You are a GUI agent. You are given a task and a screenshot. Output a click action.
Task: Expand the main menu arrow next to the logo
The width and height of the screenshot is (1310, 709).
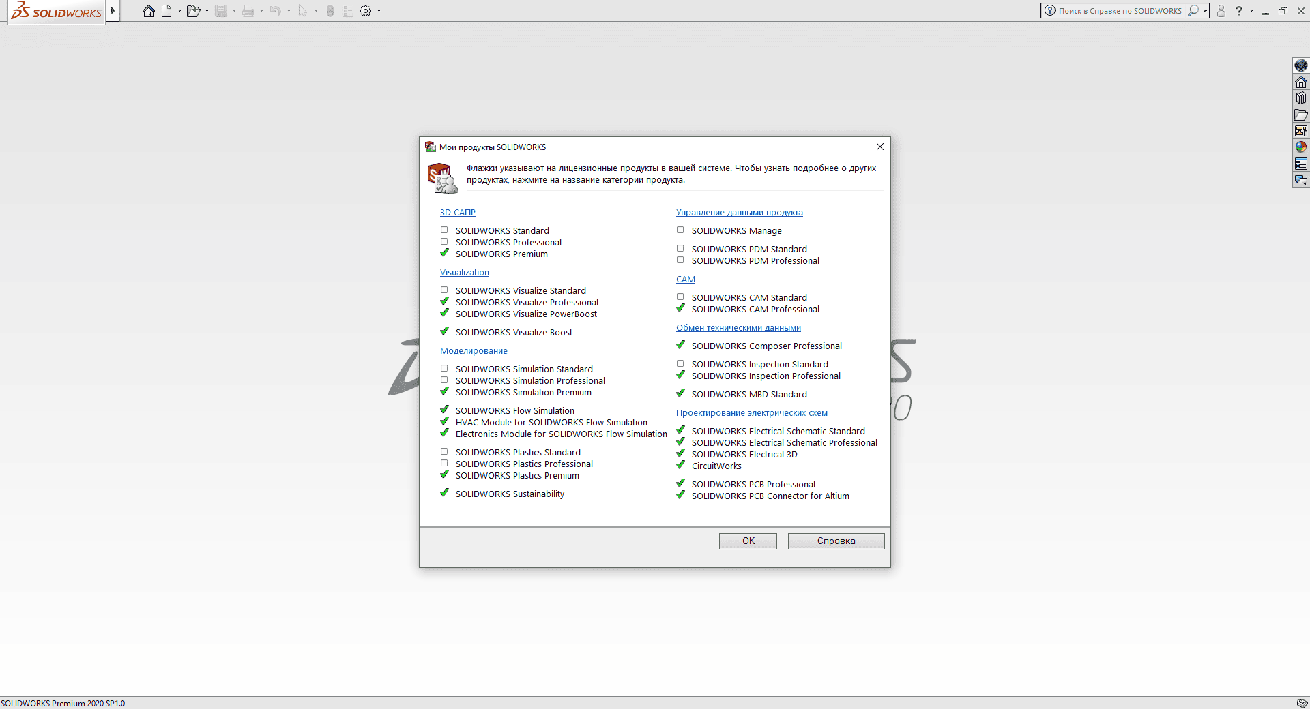click(113, 11)
